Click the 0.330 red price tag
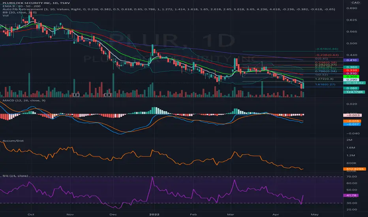 (351, 70)
